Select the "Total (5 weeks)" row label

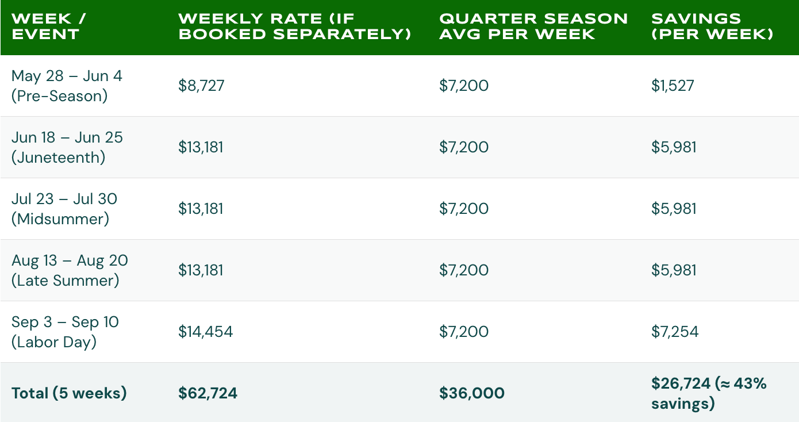(x=69, y=393)
